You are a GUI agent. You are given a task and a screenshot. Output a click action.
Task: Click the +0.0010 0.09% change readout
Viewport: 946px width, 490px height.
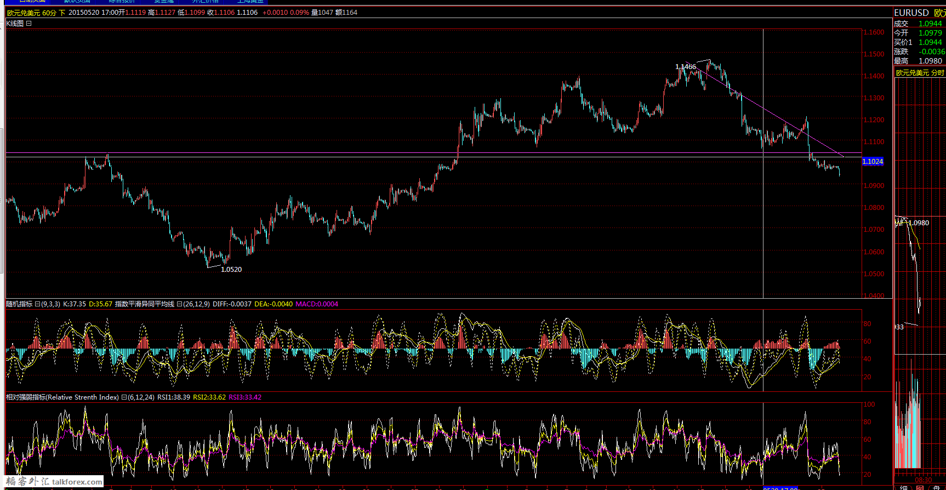[x=286, y=13]
